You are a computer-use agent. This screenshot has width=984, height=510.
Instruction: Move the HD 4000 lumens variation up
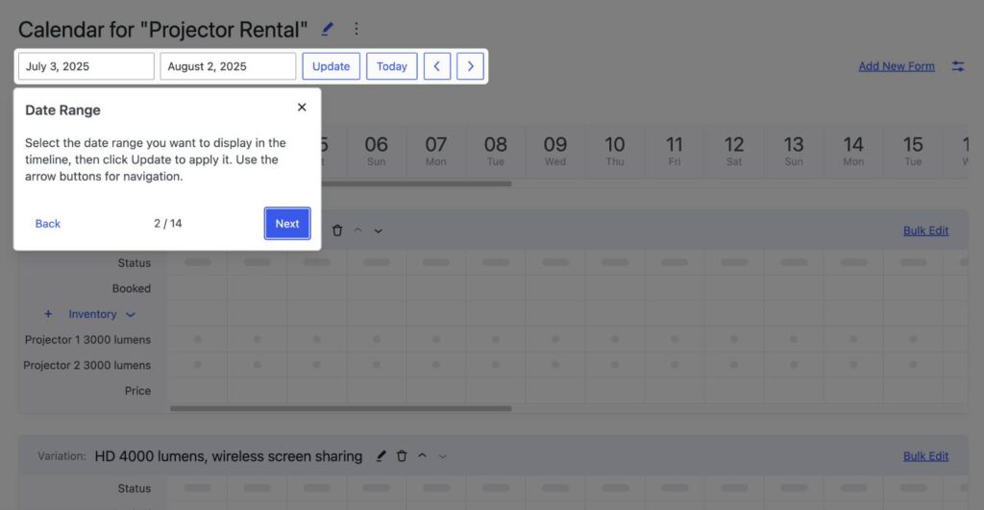[x=422, y=456]
